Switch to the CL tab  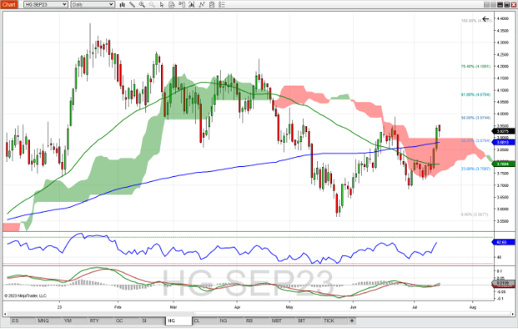[204, 321]
